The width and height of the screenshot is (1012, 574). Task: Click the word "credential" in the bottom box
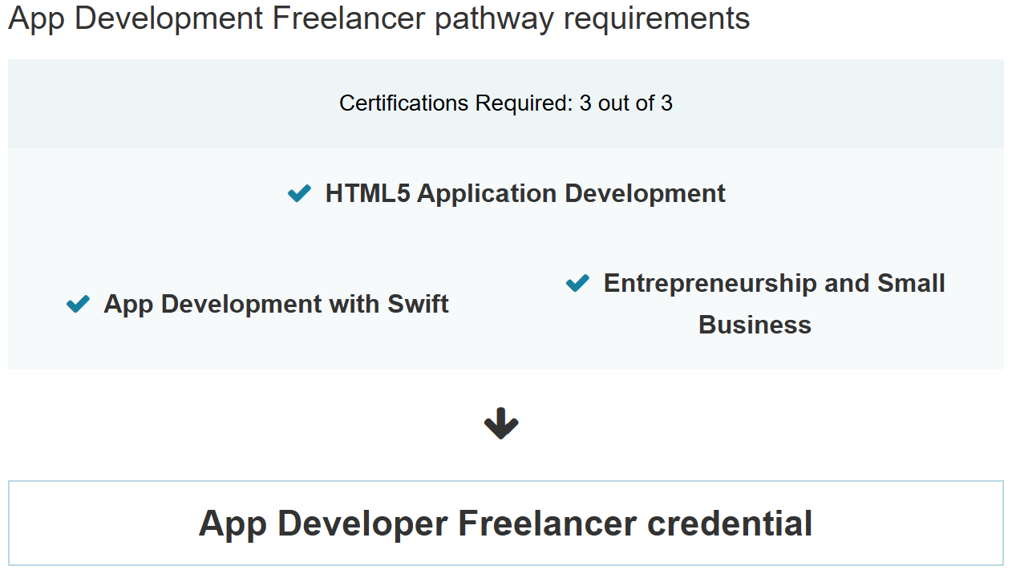click(x=730, y=523)
